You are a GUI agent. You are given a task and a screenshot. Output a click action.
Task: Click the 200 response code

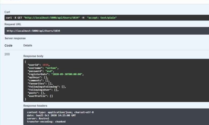coord(7,54)
